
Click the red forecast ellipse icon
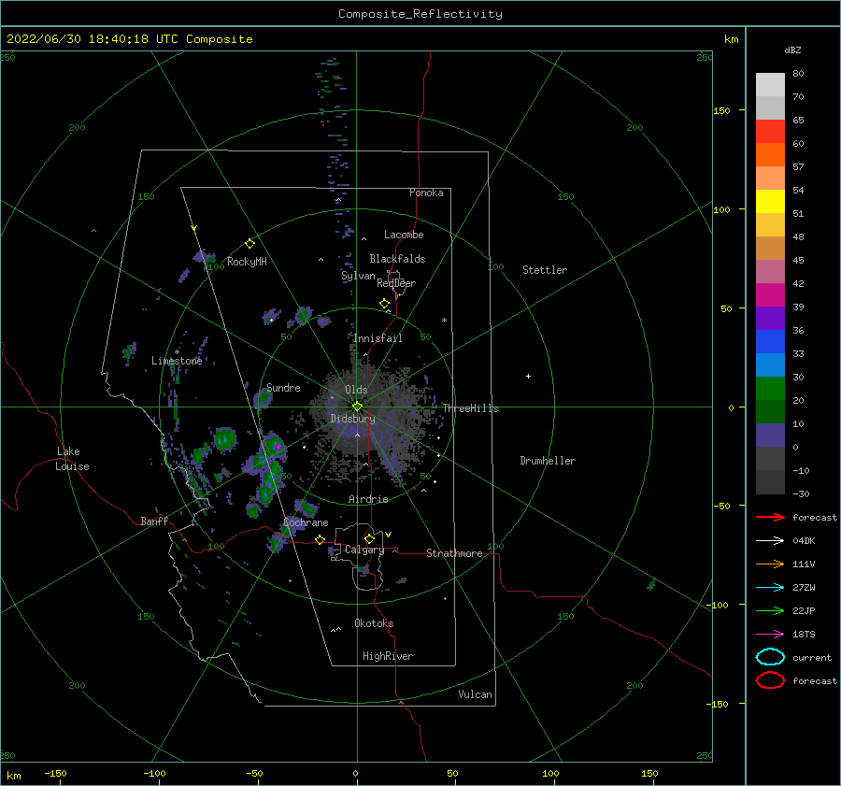click(770, 680)
